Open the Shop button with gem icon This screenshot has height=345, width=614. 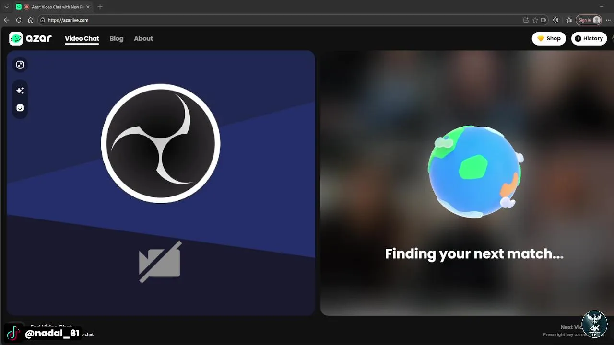(549, 39)
